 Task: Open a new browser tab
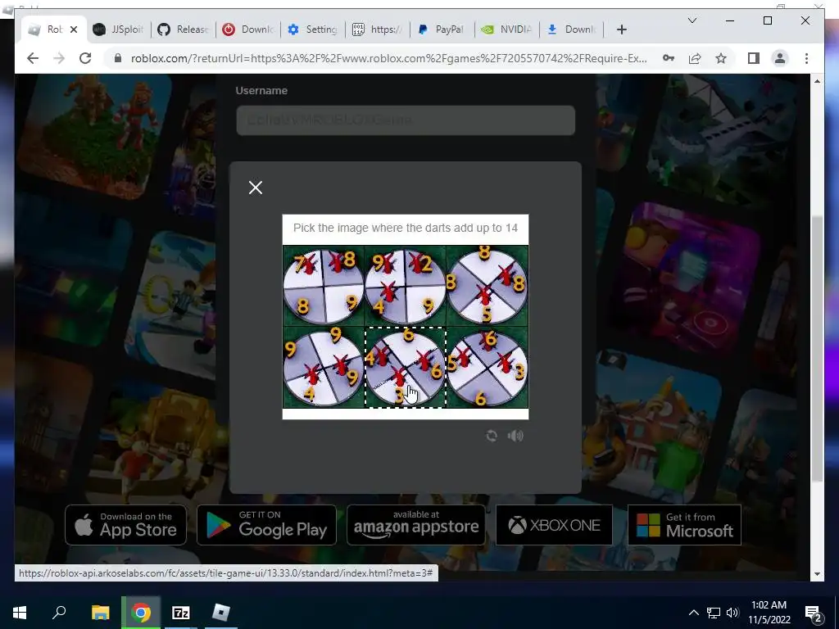tap(621, 29)
